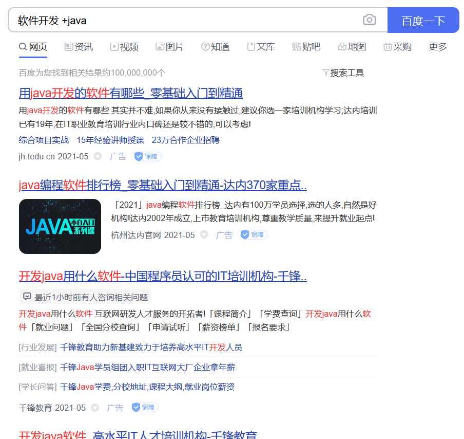Open link 千锋Java学员组团入职IT互联网大厂

[148, 368]
